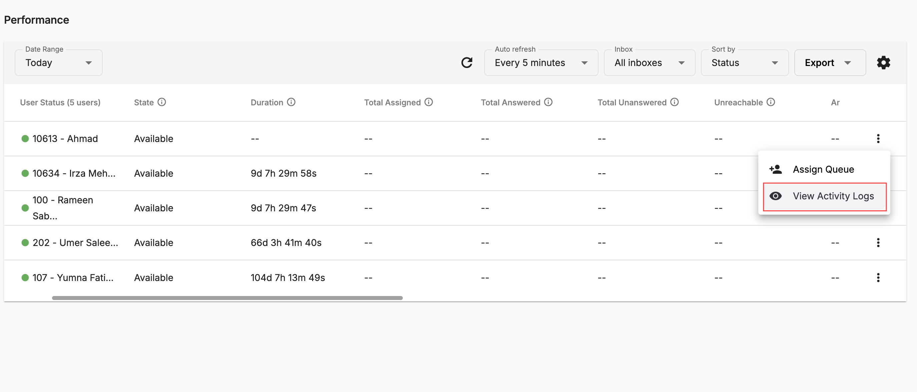Open the Date Range dropdown
917x392 pixels.
[x=59, y=63]
